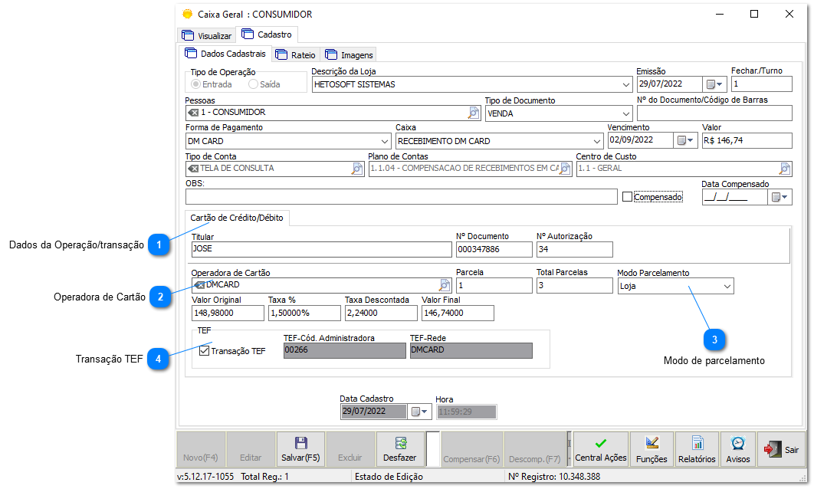
Task: Open Central Ações with green checkmark
Action: [x=600, y=450]
